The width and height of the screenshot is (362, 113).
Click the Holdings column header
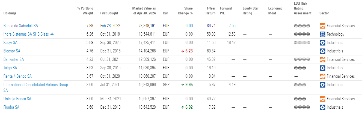(x=10, y=13)
